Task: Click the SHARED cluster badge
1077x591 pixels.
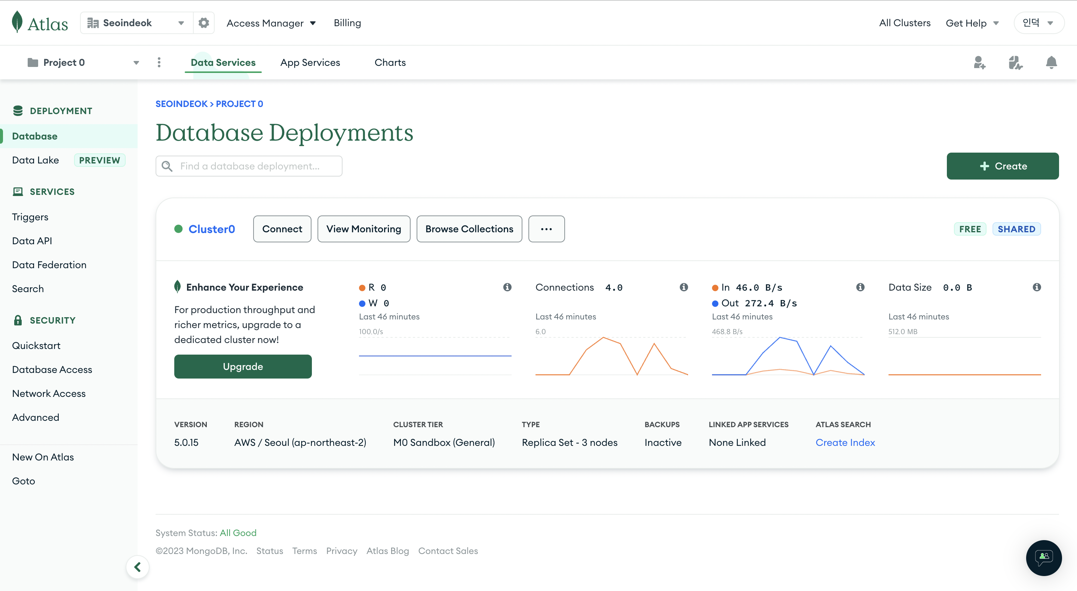Action: tap(1016, 229)
